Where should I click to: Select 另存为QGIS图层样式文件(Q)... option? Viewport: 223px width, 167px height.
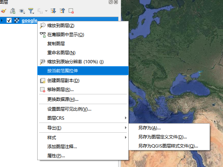click(x=169, y=146)
